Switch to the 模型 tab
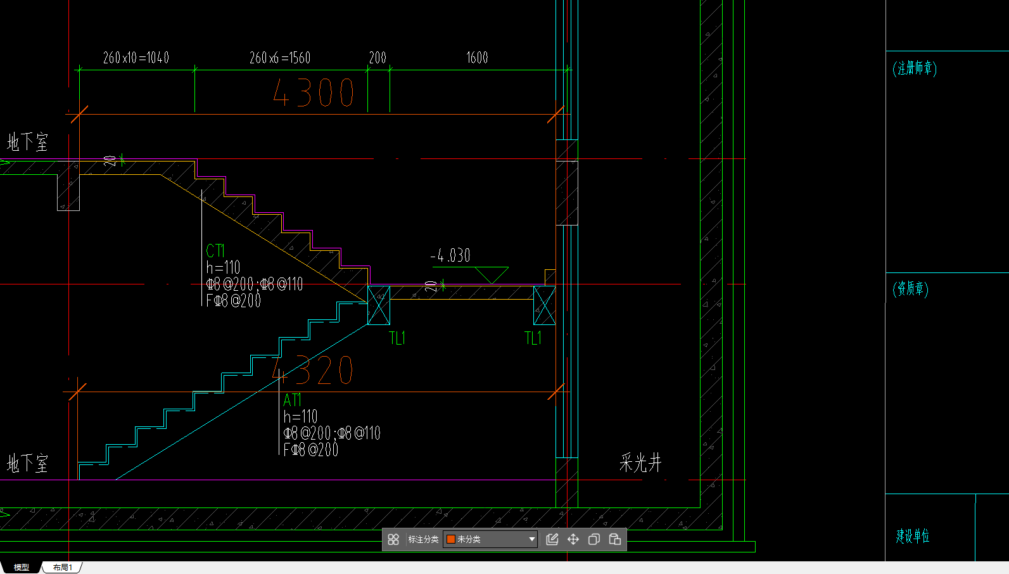1009x574 pixels. click(x=22, y=567)
